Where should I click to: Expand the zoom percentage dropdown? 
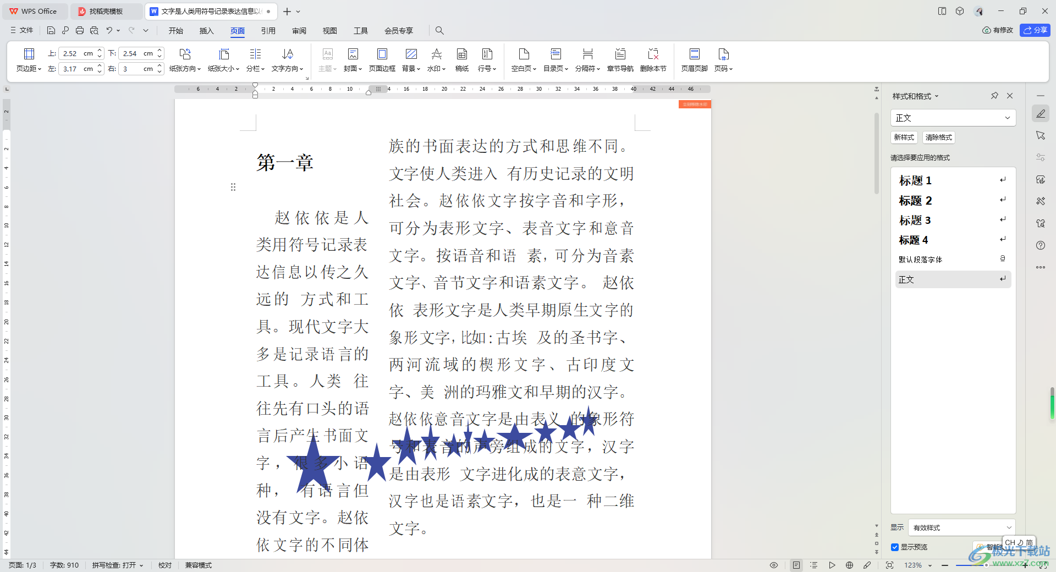click(x=930, y=565)
